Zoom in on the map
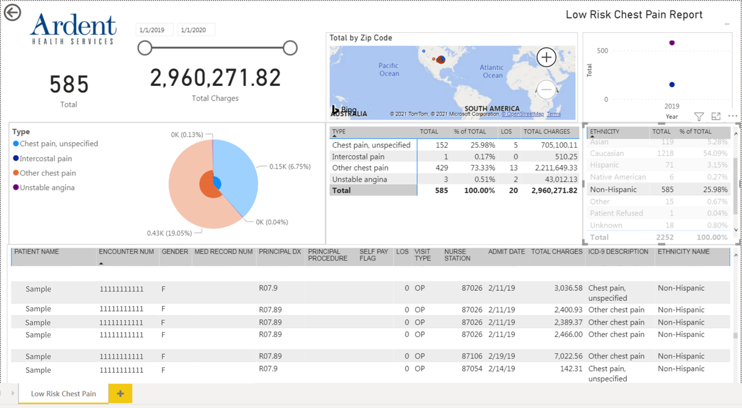The width and height of the screenshot is (742, 408). point(546,57)
